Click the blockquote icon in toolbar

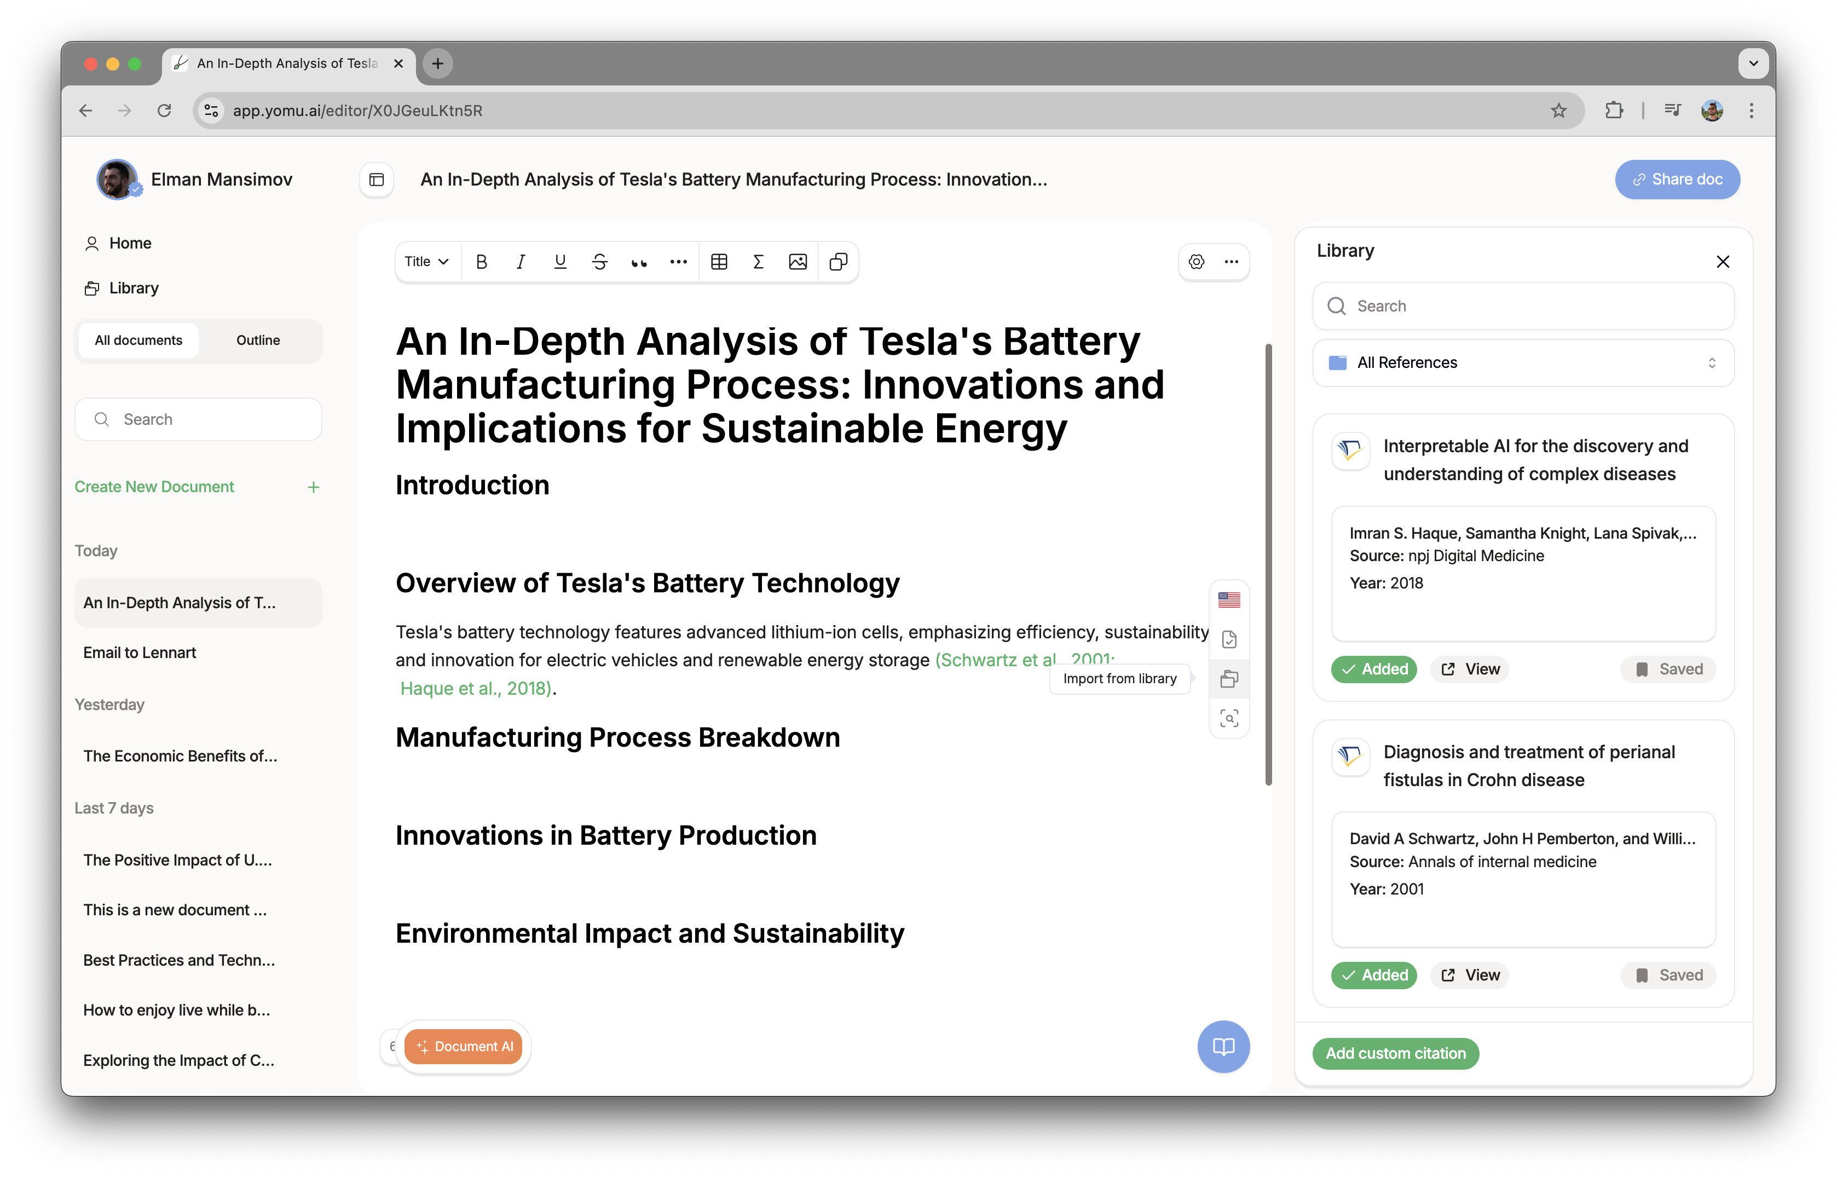tap(639, 262)
